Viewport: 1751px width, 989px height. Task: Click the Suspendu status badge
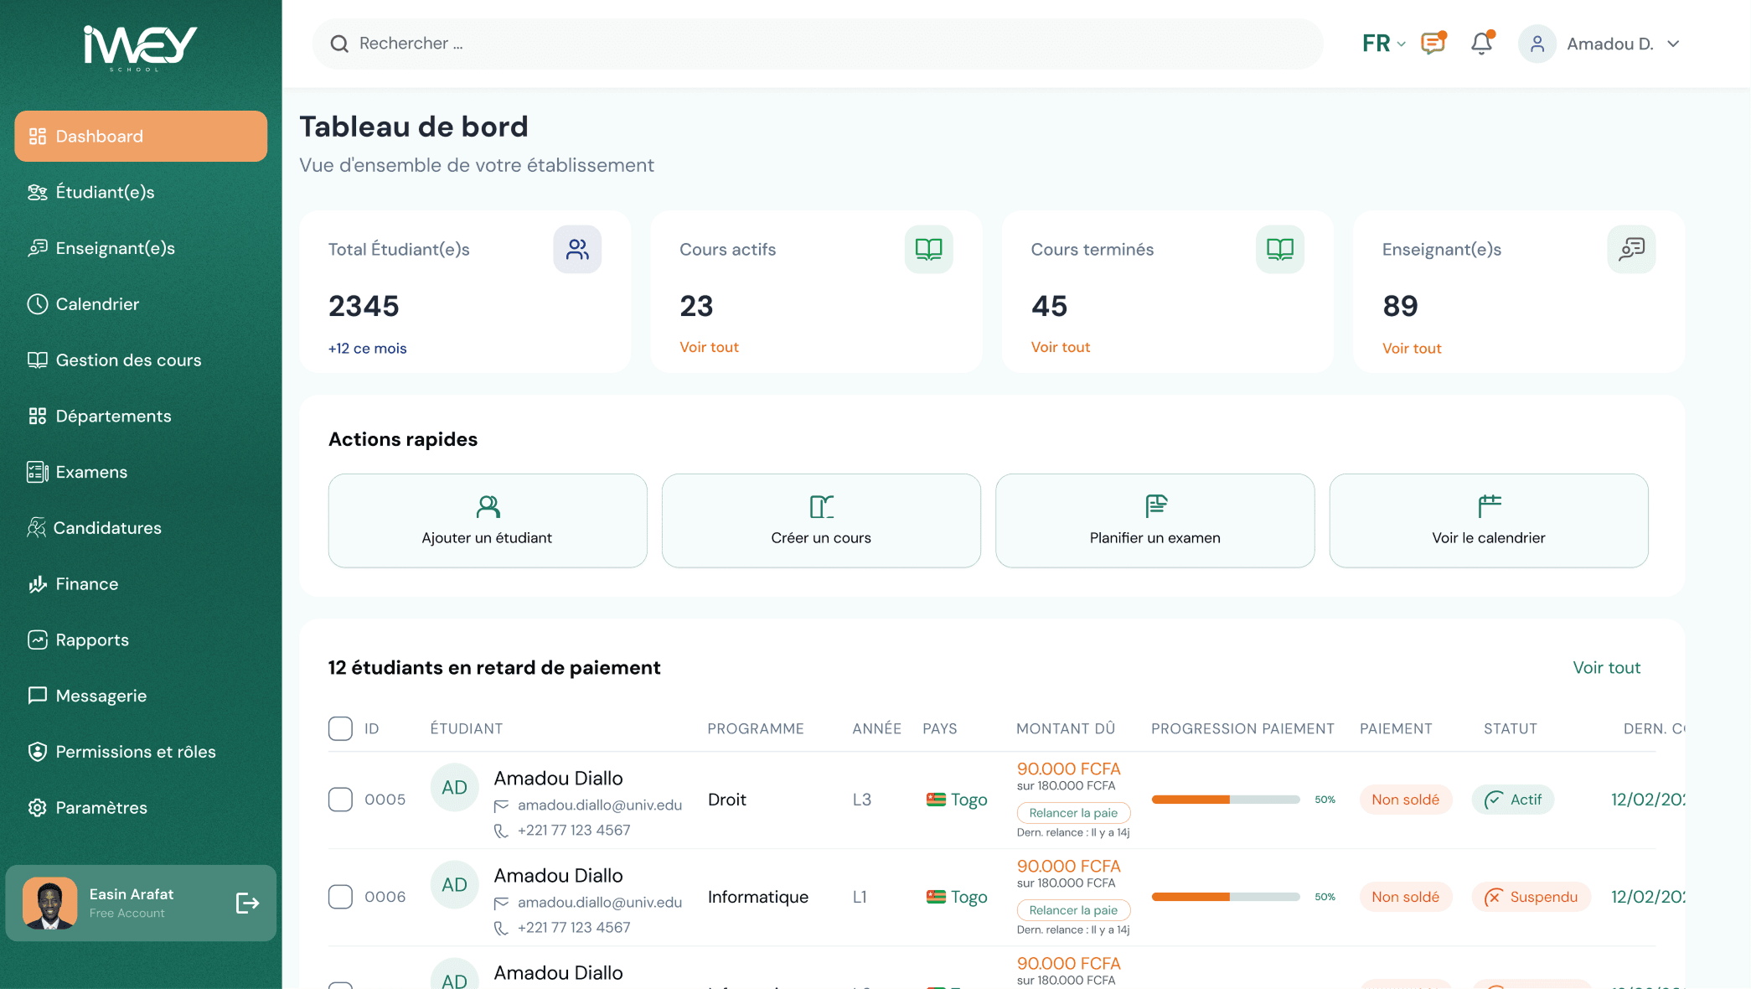click(x=1531, y=897)
